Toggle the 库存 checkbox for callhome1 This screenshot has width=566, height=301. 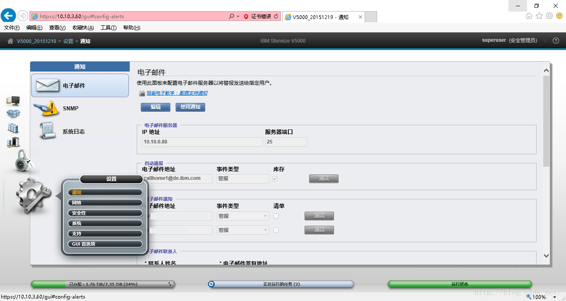click(x=275, y=179)
